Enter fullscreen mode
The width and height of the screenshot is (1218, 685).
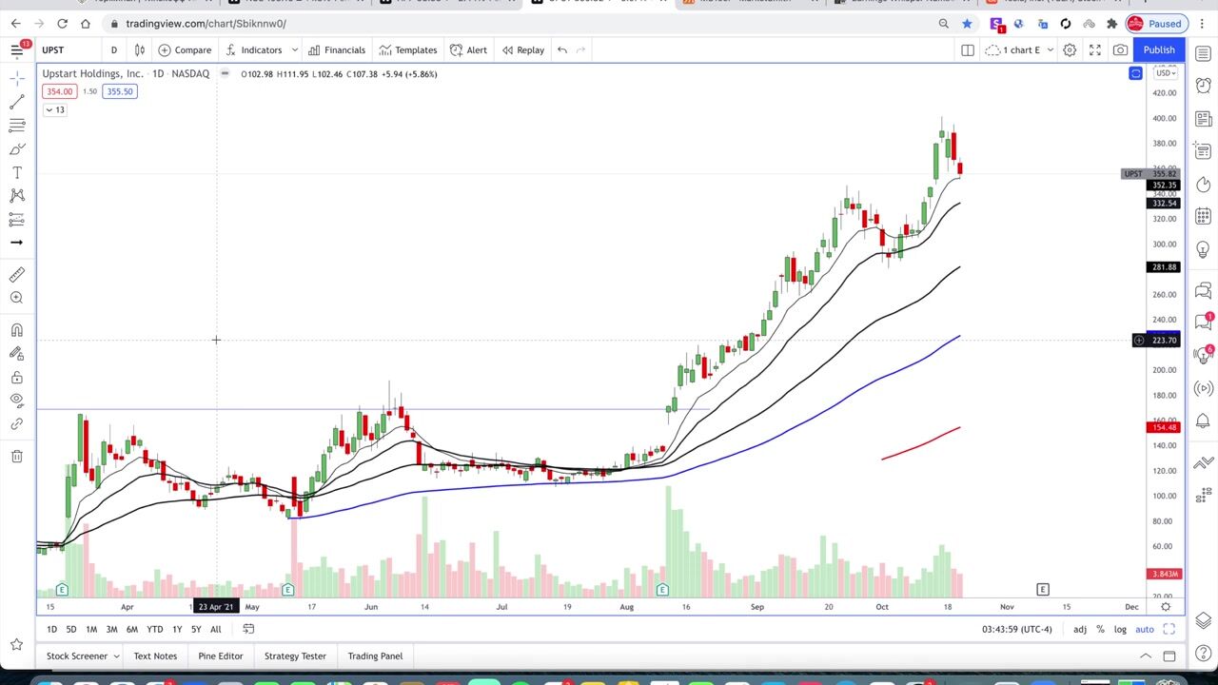click(1095, 50)
